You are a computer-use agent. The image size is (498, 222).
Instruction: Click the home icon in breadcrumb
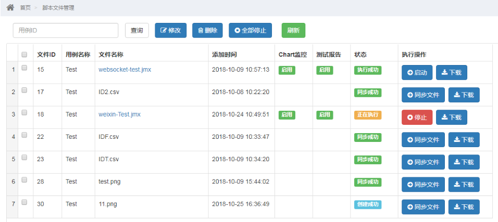point(10,7)
